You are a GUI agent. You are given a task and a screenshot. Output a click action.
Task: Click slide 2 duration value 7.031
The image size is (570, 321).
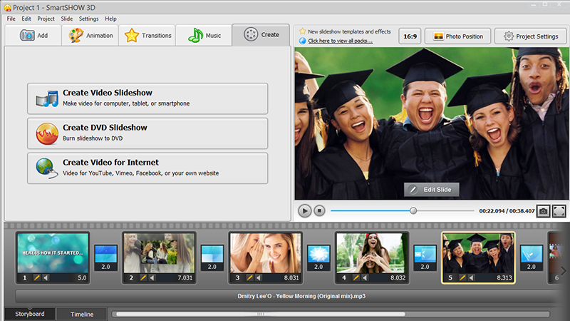(185, 277)
